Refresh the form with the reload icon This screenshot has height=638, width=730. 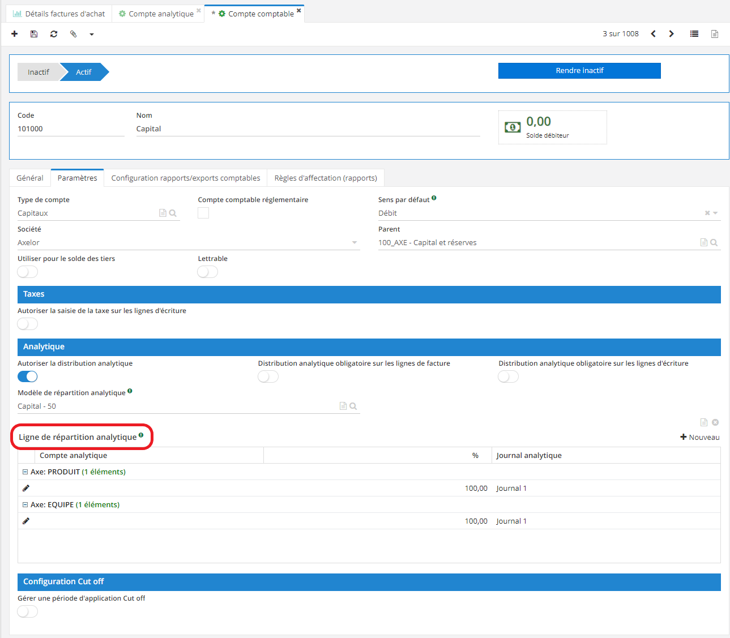54,34
